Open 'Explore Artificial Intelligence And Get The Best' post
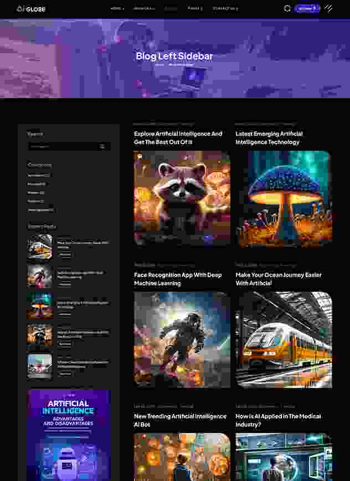 coord(178,138)
